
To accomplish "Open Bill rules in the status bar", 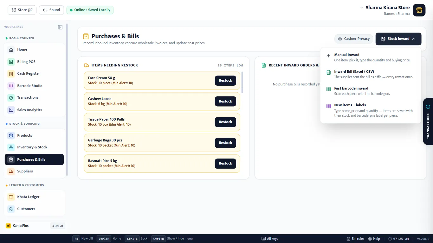I will coord(356,239).
